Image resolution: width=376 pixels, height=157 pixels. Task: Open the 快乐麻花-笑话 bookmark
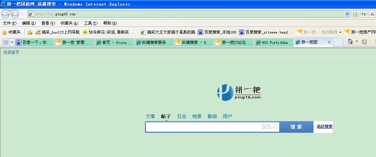tap(108, 32)
